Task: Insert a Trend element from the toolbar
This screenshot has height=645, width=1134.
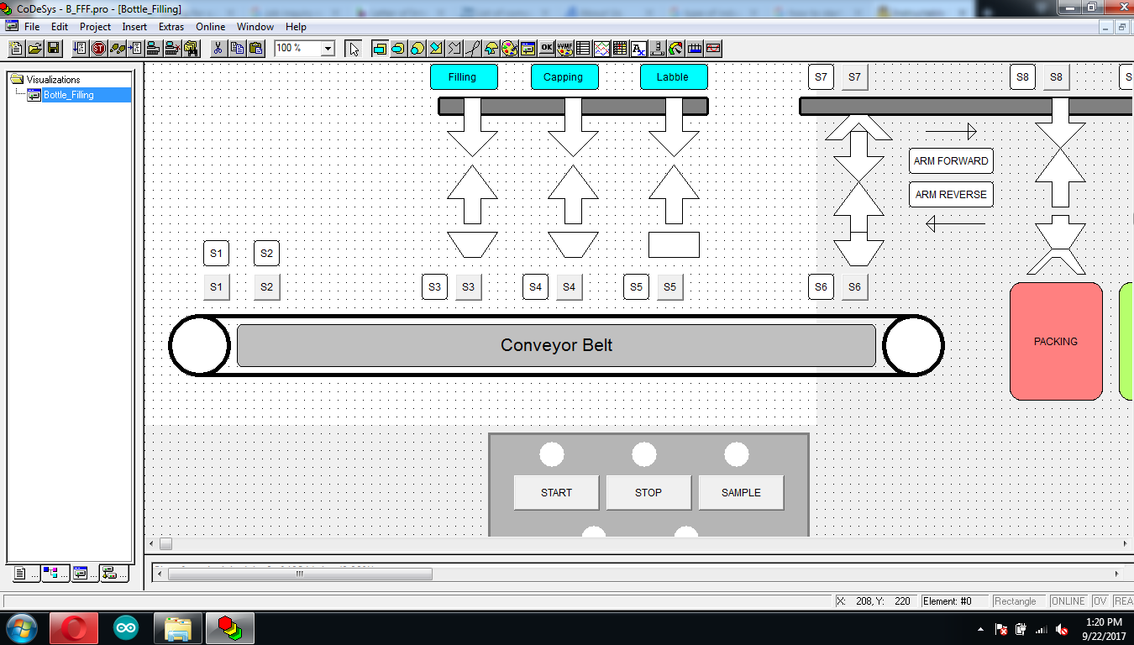Action: tap(600, 48)
